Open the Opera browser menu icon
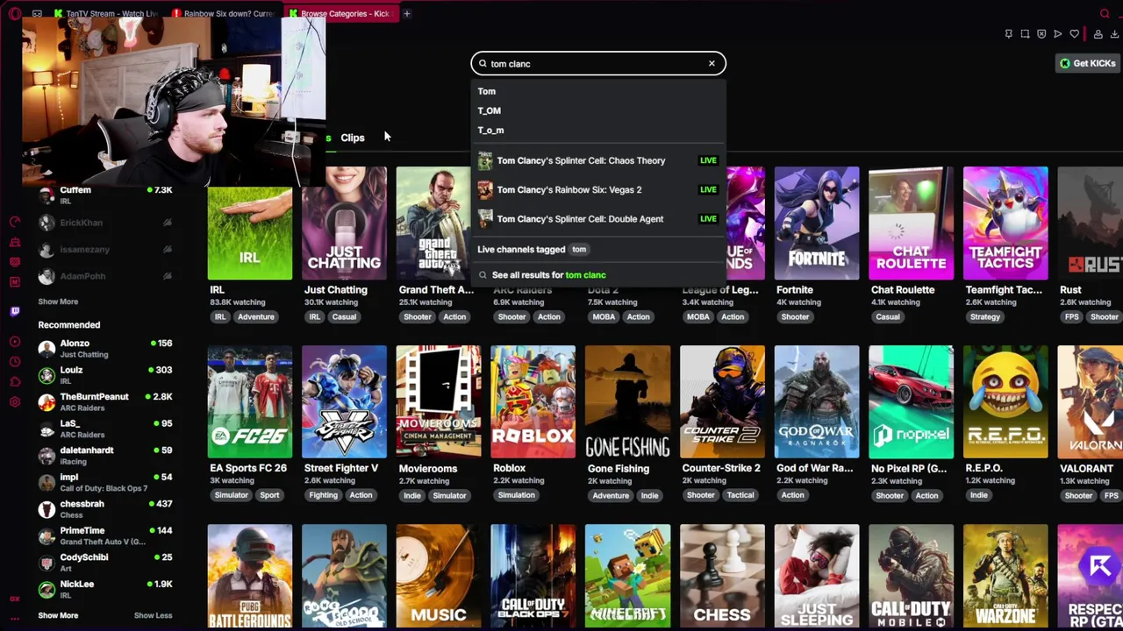 coord(14,13)
